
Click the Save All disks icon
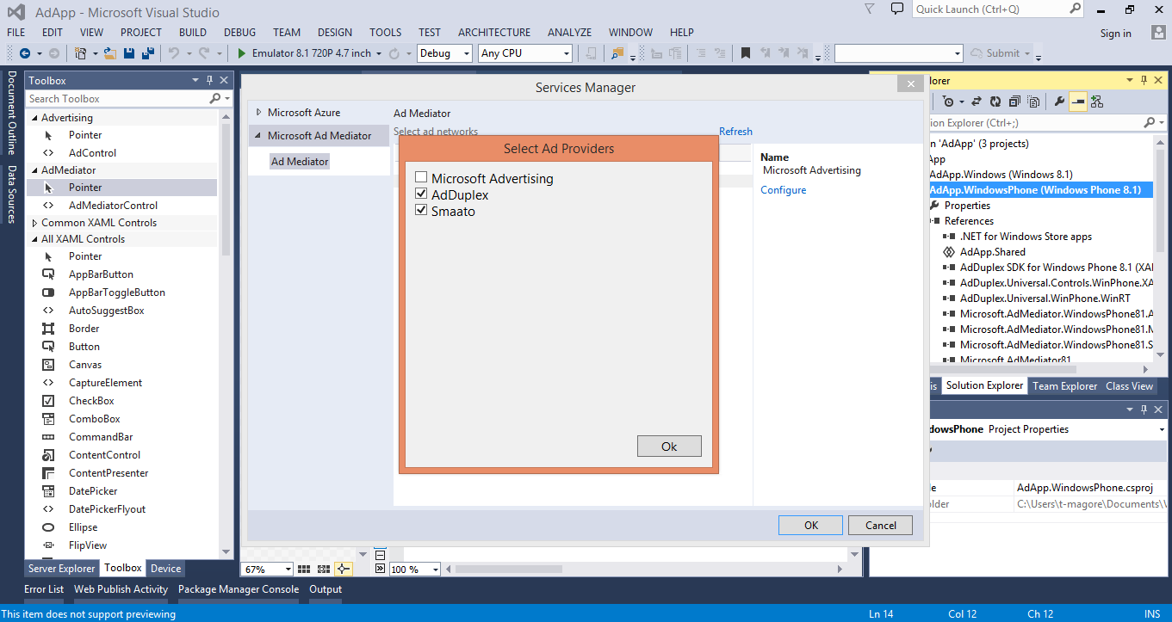(x=147, y=53)
